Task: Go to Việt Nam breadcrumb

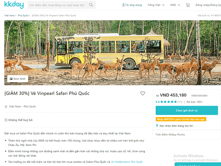Action: [10, 16]
